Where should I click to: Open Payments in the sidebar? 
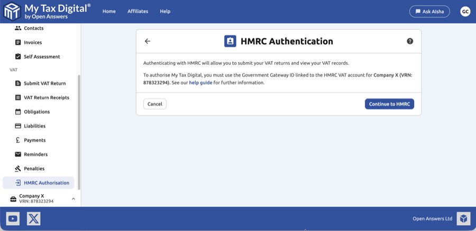tap(34, 140)
